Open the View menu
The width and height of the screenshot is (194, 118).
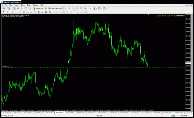(x=11, y=5)
